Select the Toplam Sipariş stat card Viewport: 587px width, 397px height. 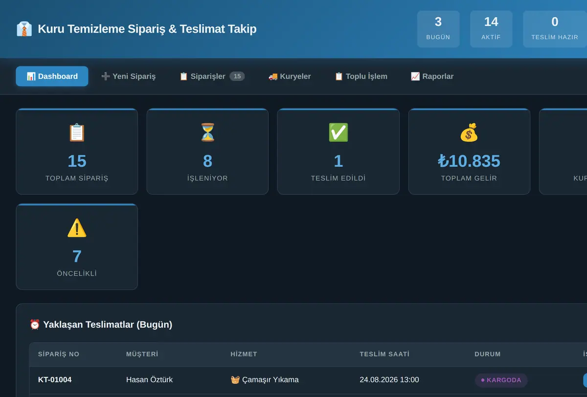[x=77, y=151]
